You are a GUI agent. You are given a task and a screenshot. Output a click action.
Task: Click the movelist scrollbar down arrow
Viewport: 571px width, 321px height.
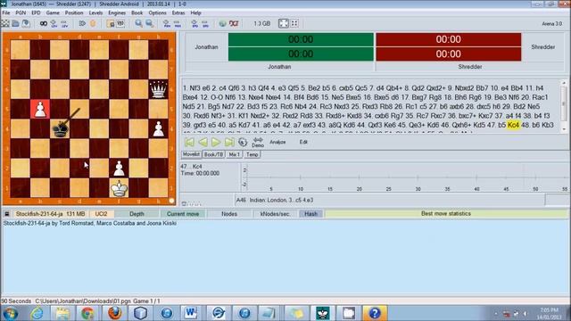point(564,129)
